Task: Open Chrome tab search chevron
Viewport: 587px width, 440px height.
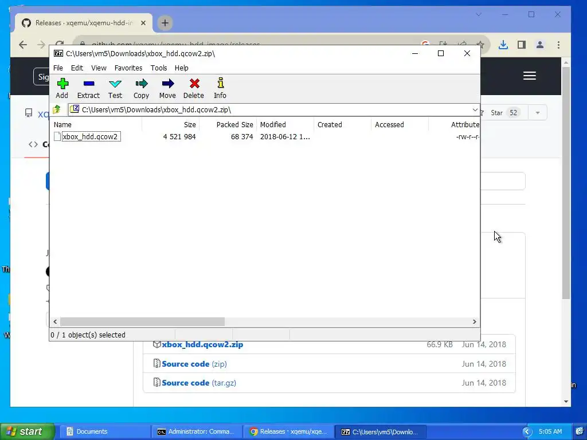Action: [x=479, y=14]
